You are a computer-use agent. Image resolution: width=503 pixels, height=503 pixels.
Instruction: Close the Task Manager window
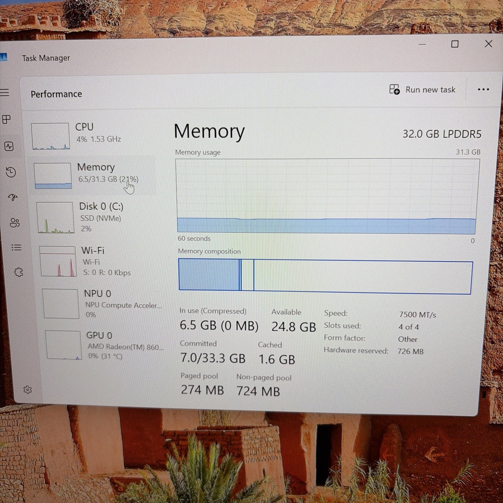point(488,44)
